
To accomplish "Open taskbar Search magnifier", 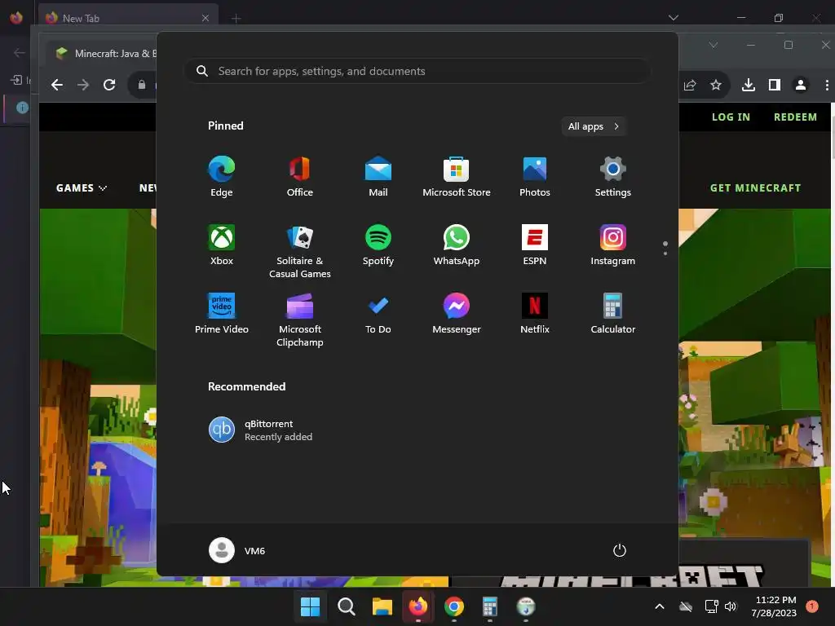I will (346, 606).
